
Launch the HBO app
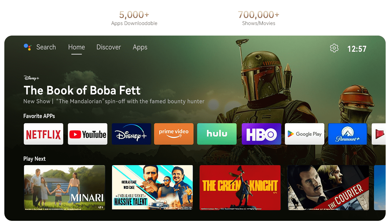tap(261, 134)
